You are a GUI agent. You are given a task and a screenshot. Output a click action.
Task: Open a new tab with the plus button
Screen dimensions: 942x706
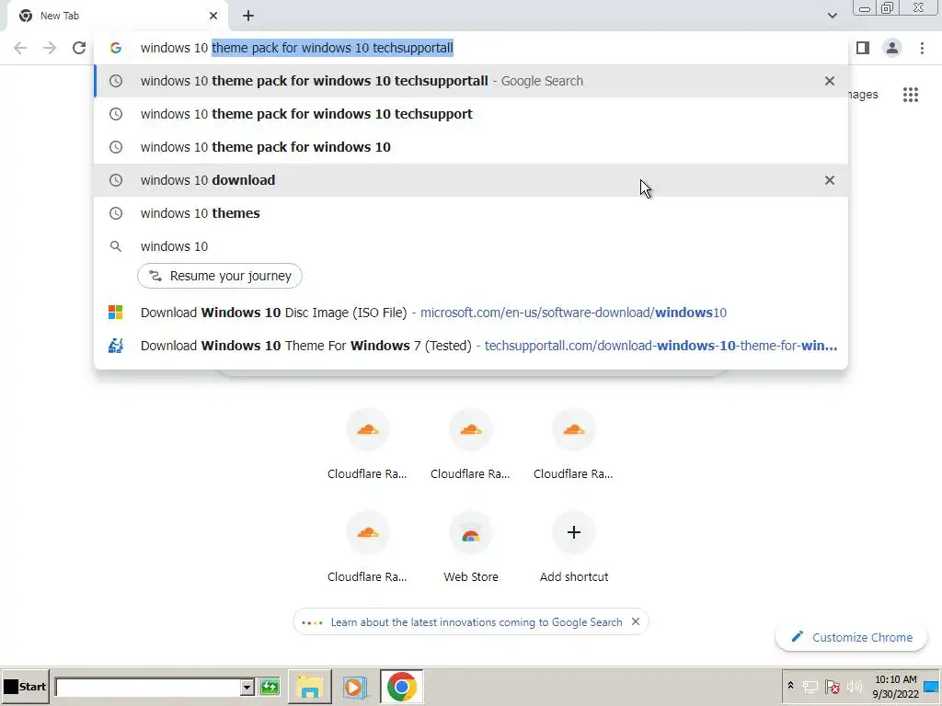click(248, 16)
